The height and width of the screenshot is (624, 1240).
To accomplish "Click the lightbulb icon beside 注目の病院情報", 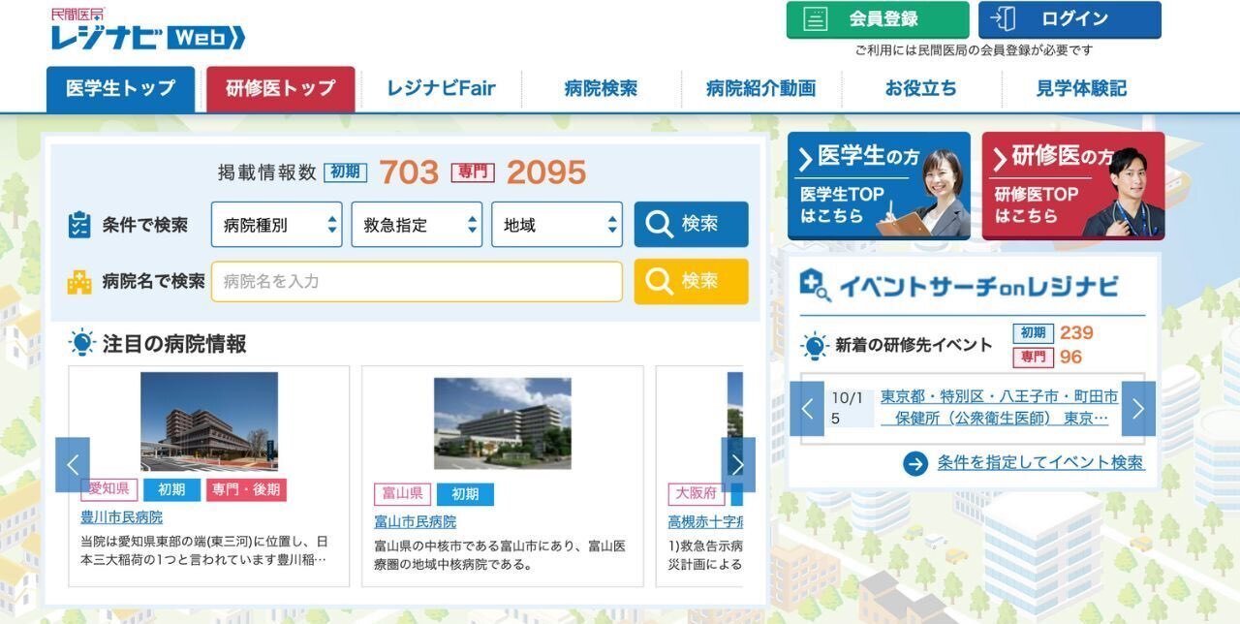I will [82, 342].
